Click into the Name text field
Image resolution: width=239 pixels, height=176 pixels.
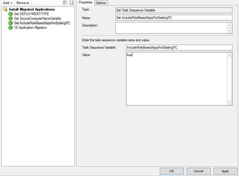pyautogui.click(x=174, y=18)
